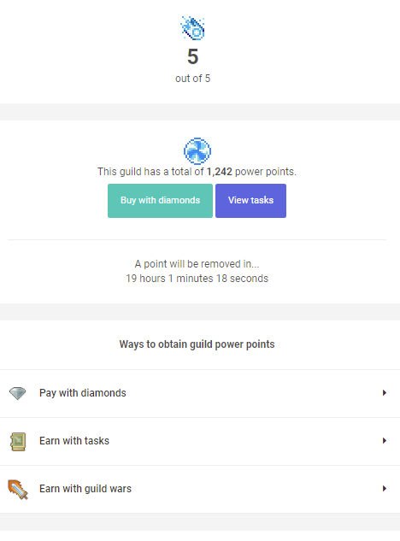Click the large number 5 power count
Viewport: 400px width, 541px height.
pos(193,56)
